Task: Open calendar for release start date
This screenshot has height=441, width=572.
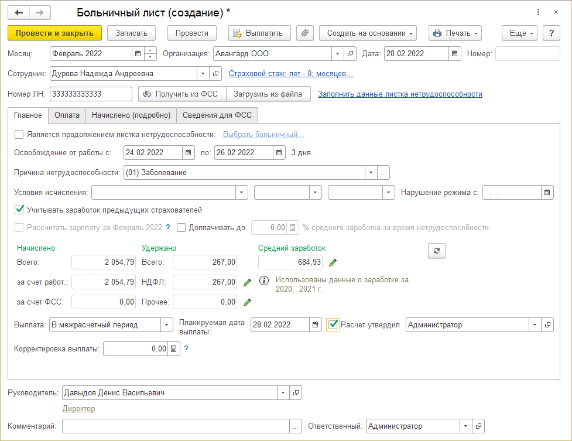Action: coord(188,153)
